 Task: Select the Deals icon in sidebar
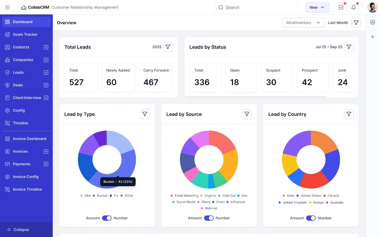pyautogui.click(x=7, y=85)
